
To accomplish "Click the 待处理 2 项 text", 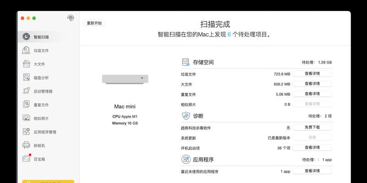I will click(x=320, y=116).
